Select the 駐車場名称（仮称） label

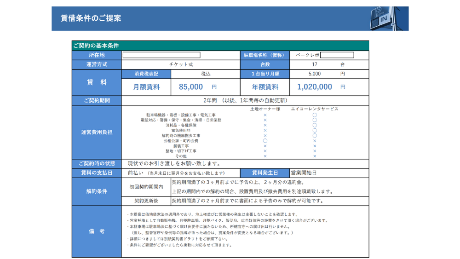pos(265,55)
